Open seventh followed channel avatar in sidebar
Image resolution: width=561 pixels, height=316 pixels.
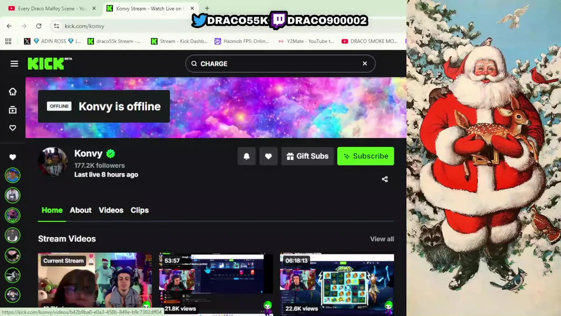13,295
